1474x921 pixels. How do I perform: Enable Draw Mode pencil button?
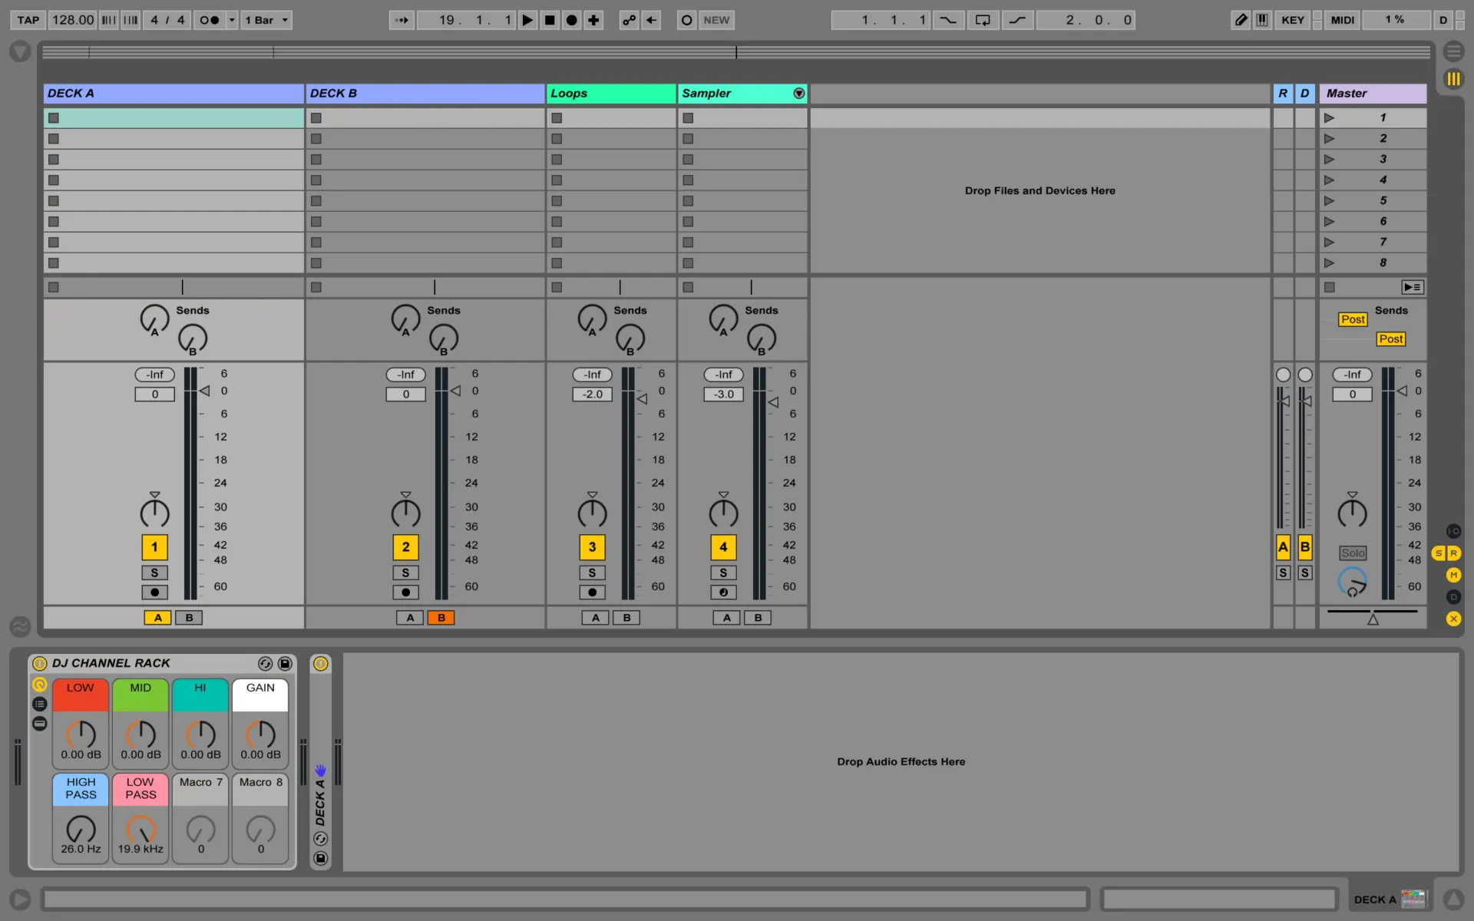[x=1241, y=20]
